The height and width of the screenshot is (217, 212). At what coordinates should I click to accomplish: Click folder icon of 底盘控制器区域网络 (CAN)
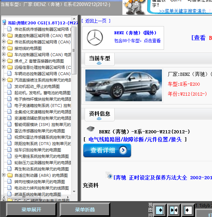click(x=10, y=35)
